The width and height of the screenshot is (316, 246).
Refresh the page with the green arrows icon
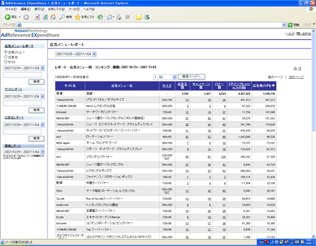(x=46, y=17)
